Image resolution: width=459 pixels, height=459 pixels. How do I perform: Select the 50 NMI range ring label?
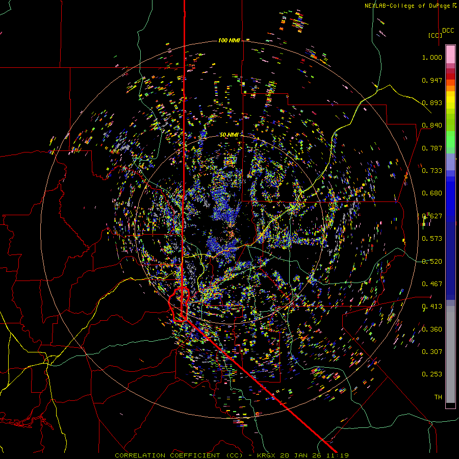(x=229, y=135)
